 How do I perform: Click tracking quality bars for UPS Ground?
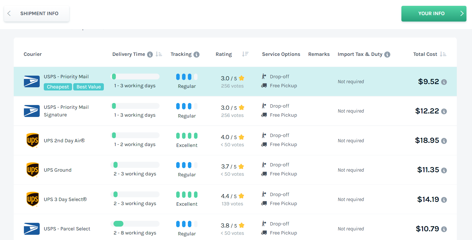tap(187, 165)
